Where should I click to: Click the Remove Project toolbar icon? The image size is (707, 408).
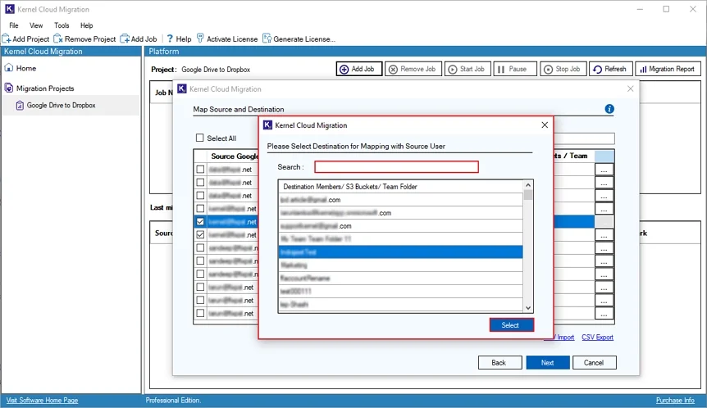(58, 39)
